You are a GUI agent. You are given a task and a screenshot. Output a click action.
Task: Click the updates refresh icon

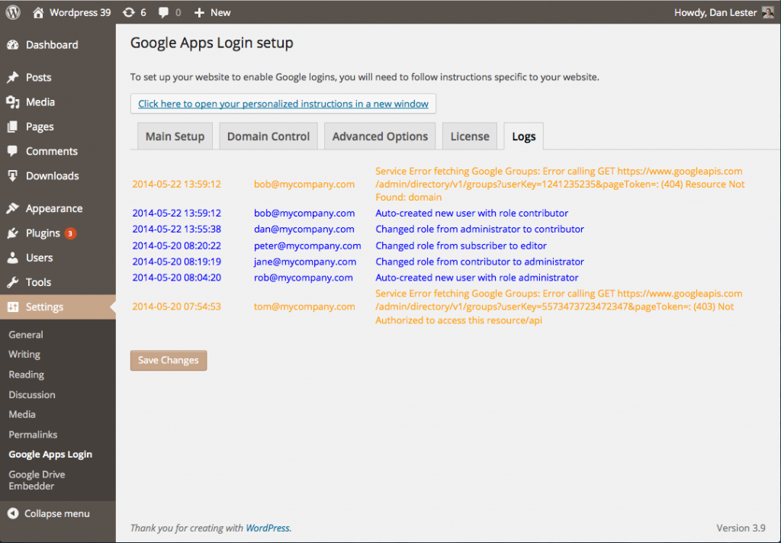[x=128, y=12]
